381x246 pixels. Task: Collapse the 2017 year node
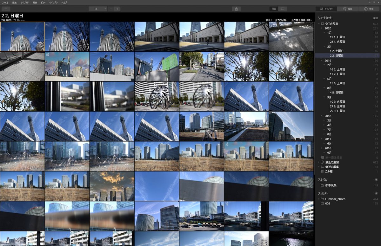(321, 139)
